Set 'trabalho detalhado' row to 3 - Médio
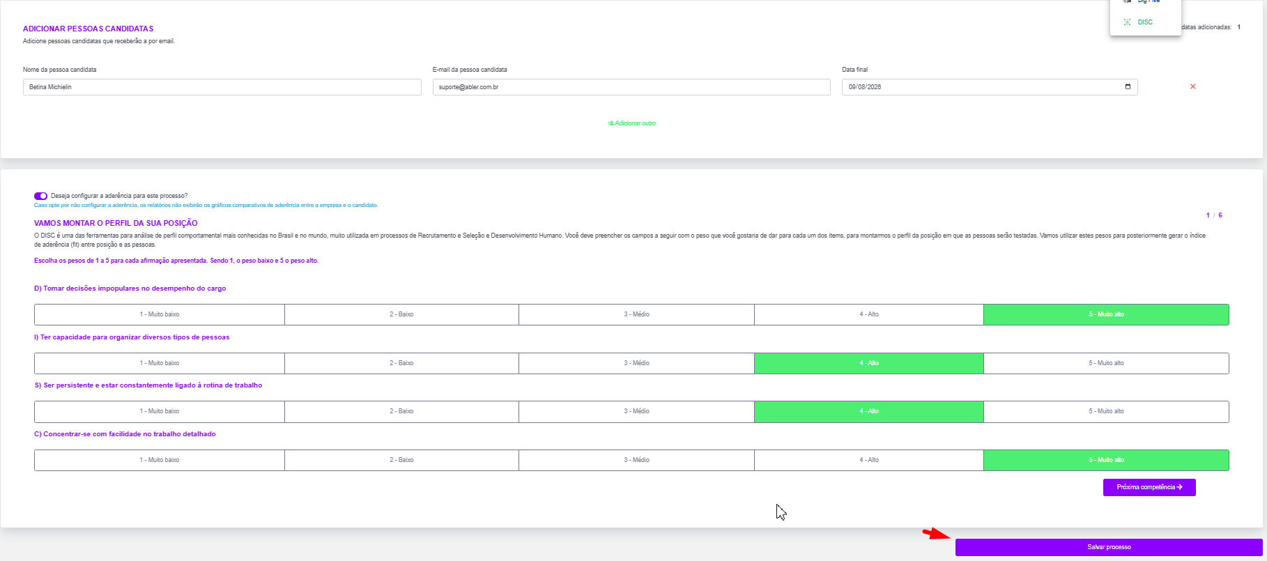1267x561 pixels. [x=636, y=460]
